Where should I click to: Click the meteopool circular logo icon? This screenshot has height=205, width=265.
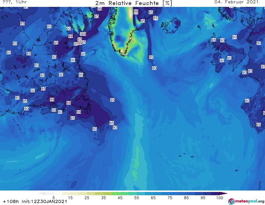[231, 201]
